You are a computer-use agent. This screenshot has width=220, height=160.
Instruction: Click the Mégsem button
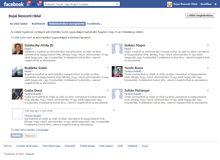click(30, 136)
